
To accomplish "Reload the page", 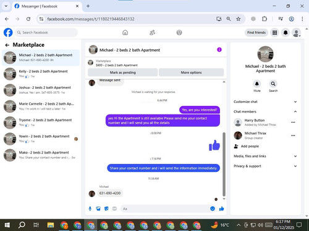I will 28,19.
